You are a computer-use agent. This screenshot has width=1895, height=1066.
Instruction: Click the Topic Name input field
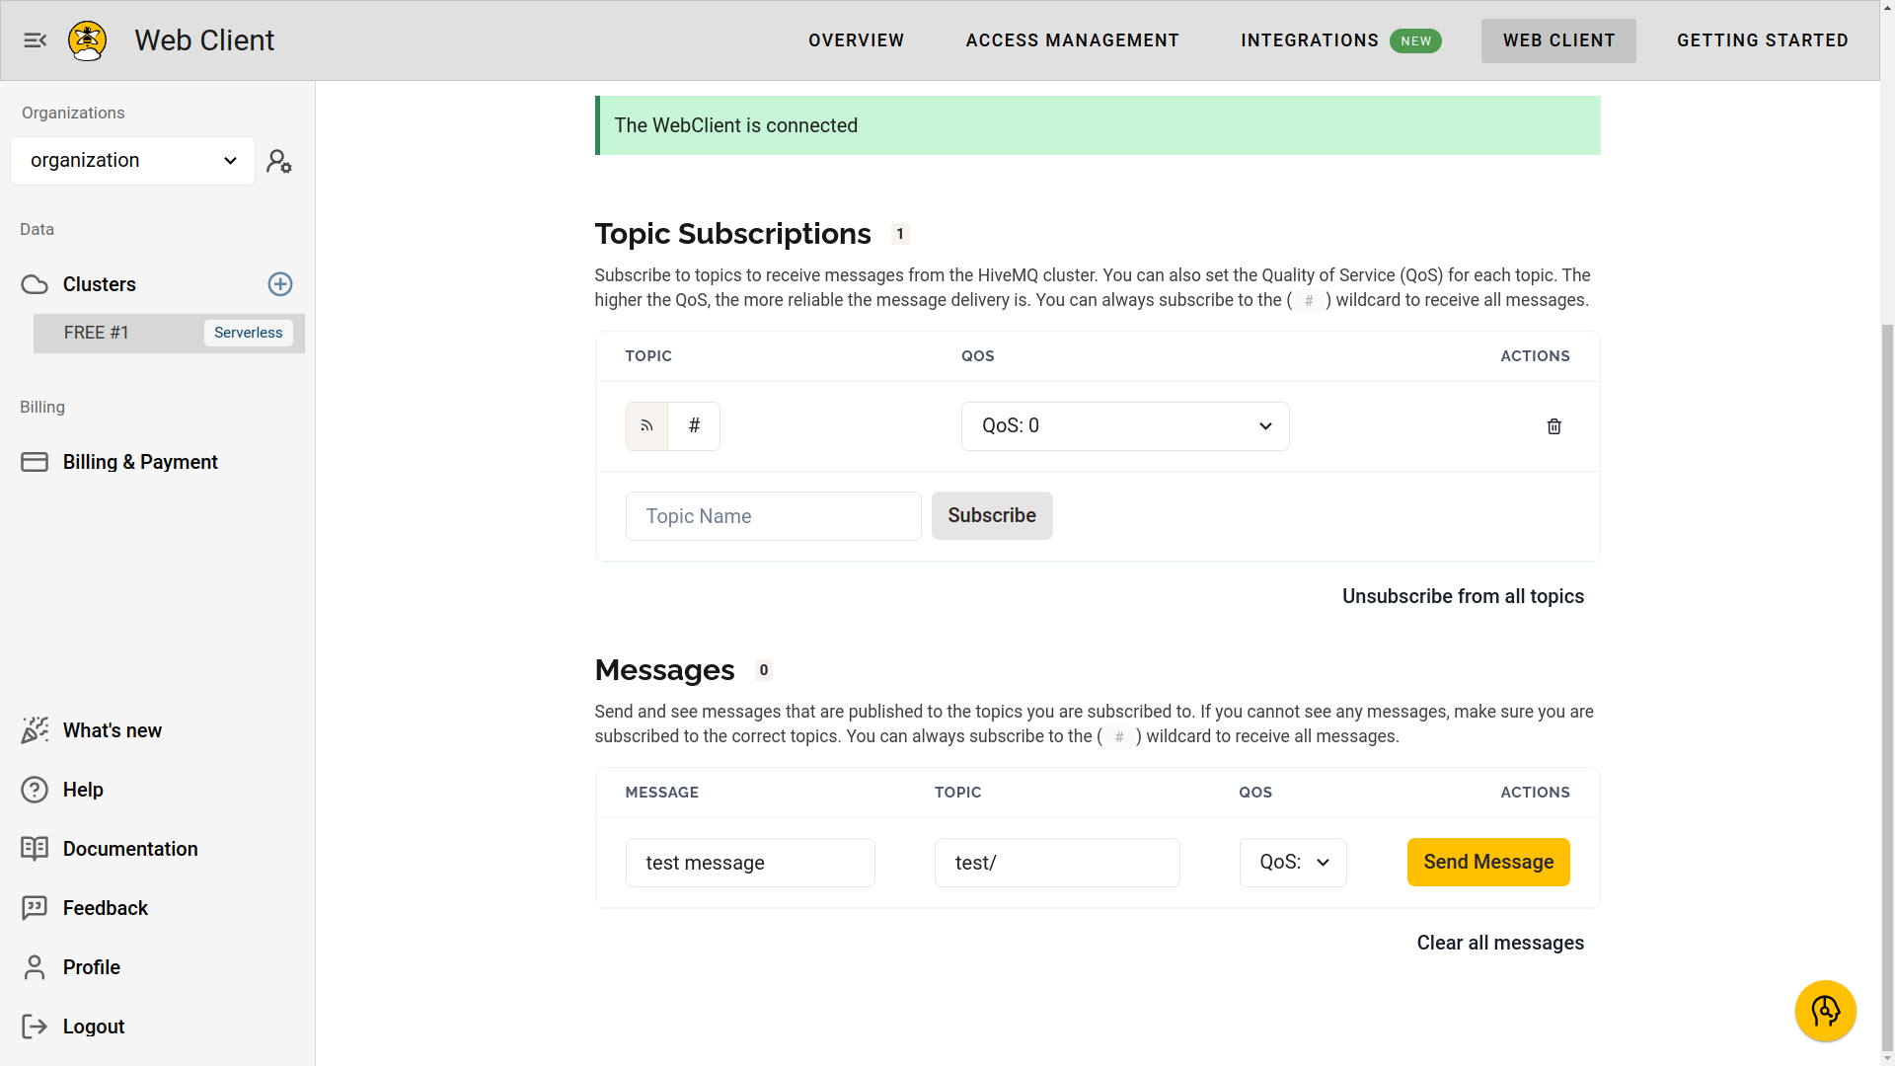tap(773, 515)
